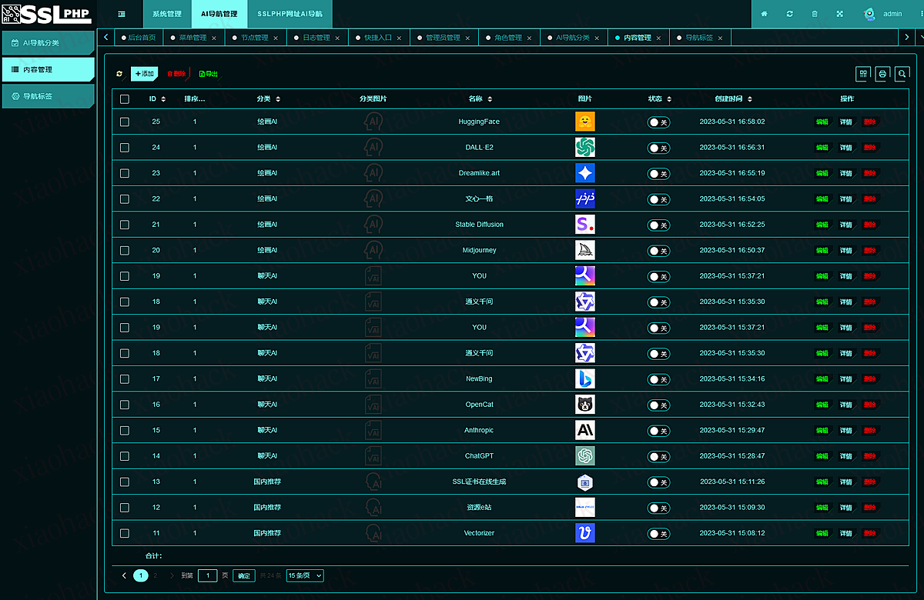
Task: Switch to the 系统管理 top menu
Action: tap(166, 14)
